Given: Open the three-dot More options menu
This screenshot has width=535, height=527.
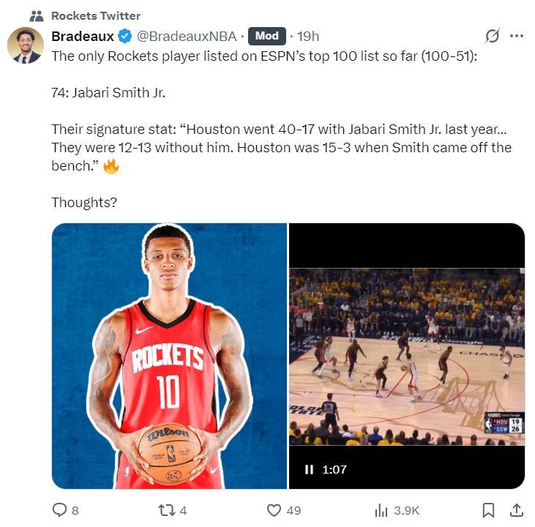Looking at the screenshot, I should click(517, 36).
